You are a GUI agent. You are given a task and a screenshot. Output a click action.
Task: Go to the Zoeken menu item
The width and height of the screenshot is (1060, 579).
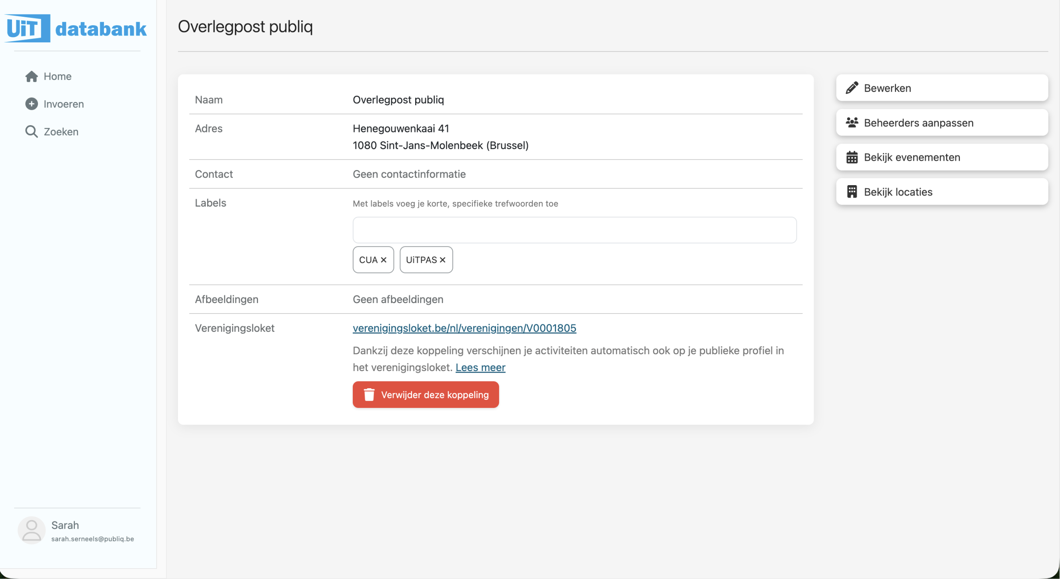(61, 132)
